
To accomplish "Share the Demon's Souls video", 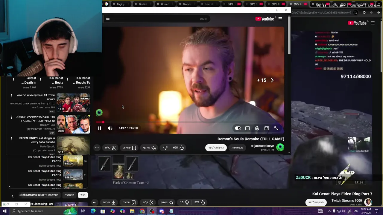I will coord(150,148).
